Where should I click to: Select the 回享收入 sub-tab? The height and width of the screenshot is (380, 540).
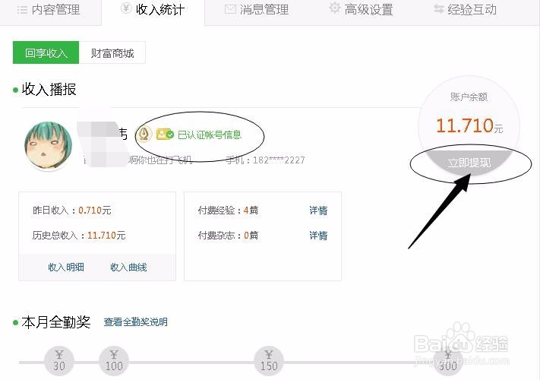pos(46,53)
